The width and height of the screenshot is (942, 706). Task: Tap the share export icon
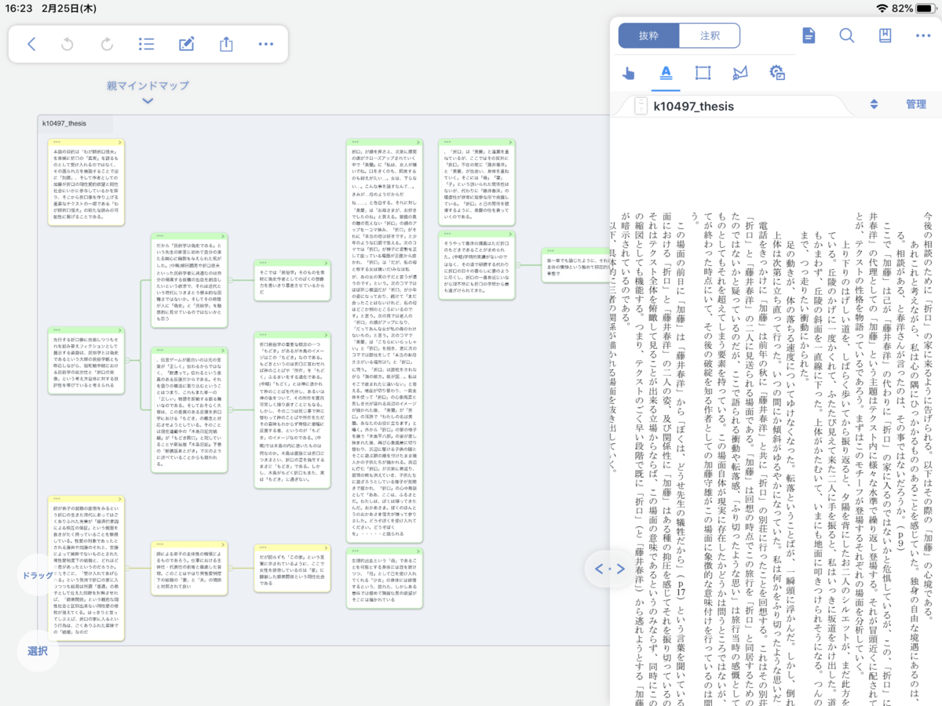[226, 44]
